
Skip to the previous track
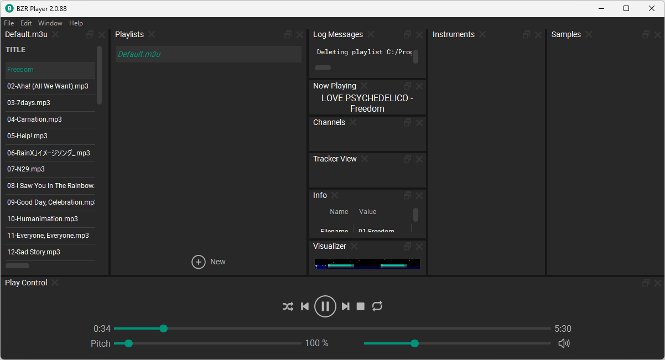coord(304,306)
